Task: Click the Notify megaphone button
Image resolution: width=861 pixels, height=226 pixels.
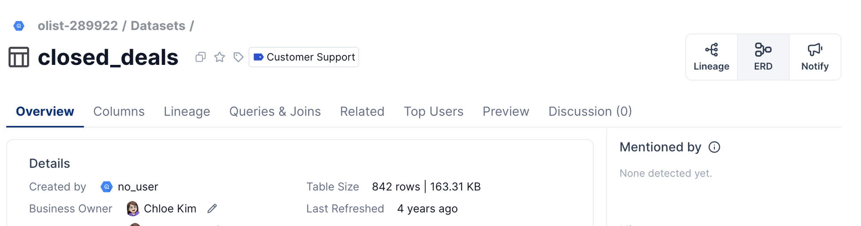Action: click(x=815, y=57)
